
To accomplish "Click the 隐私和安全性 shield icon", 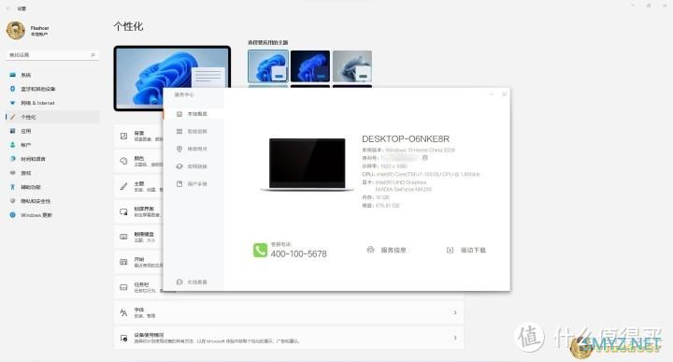I will pos(12,201).
